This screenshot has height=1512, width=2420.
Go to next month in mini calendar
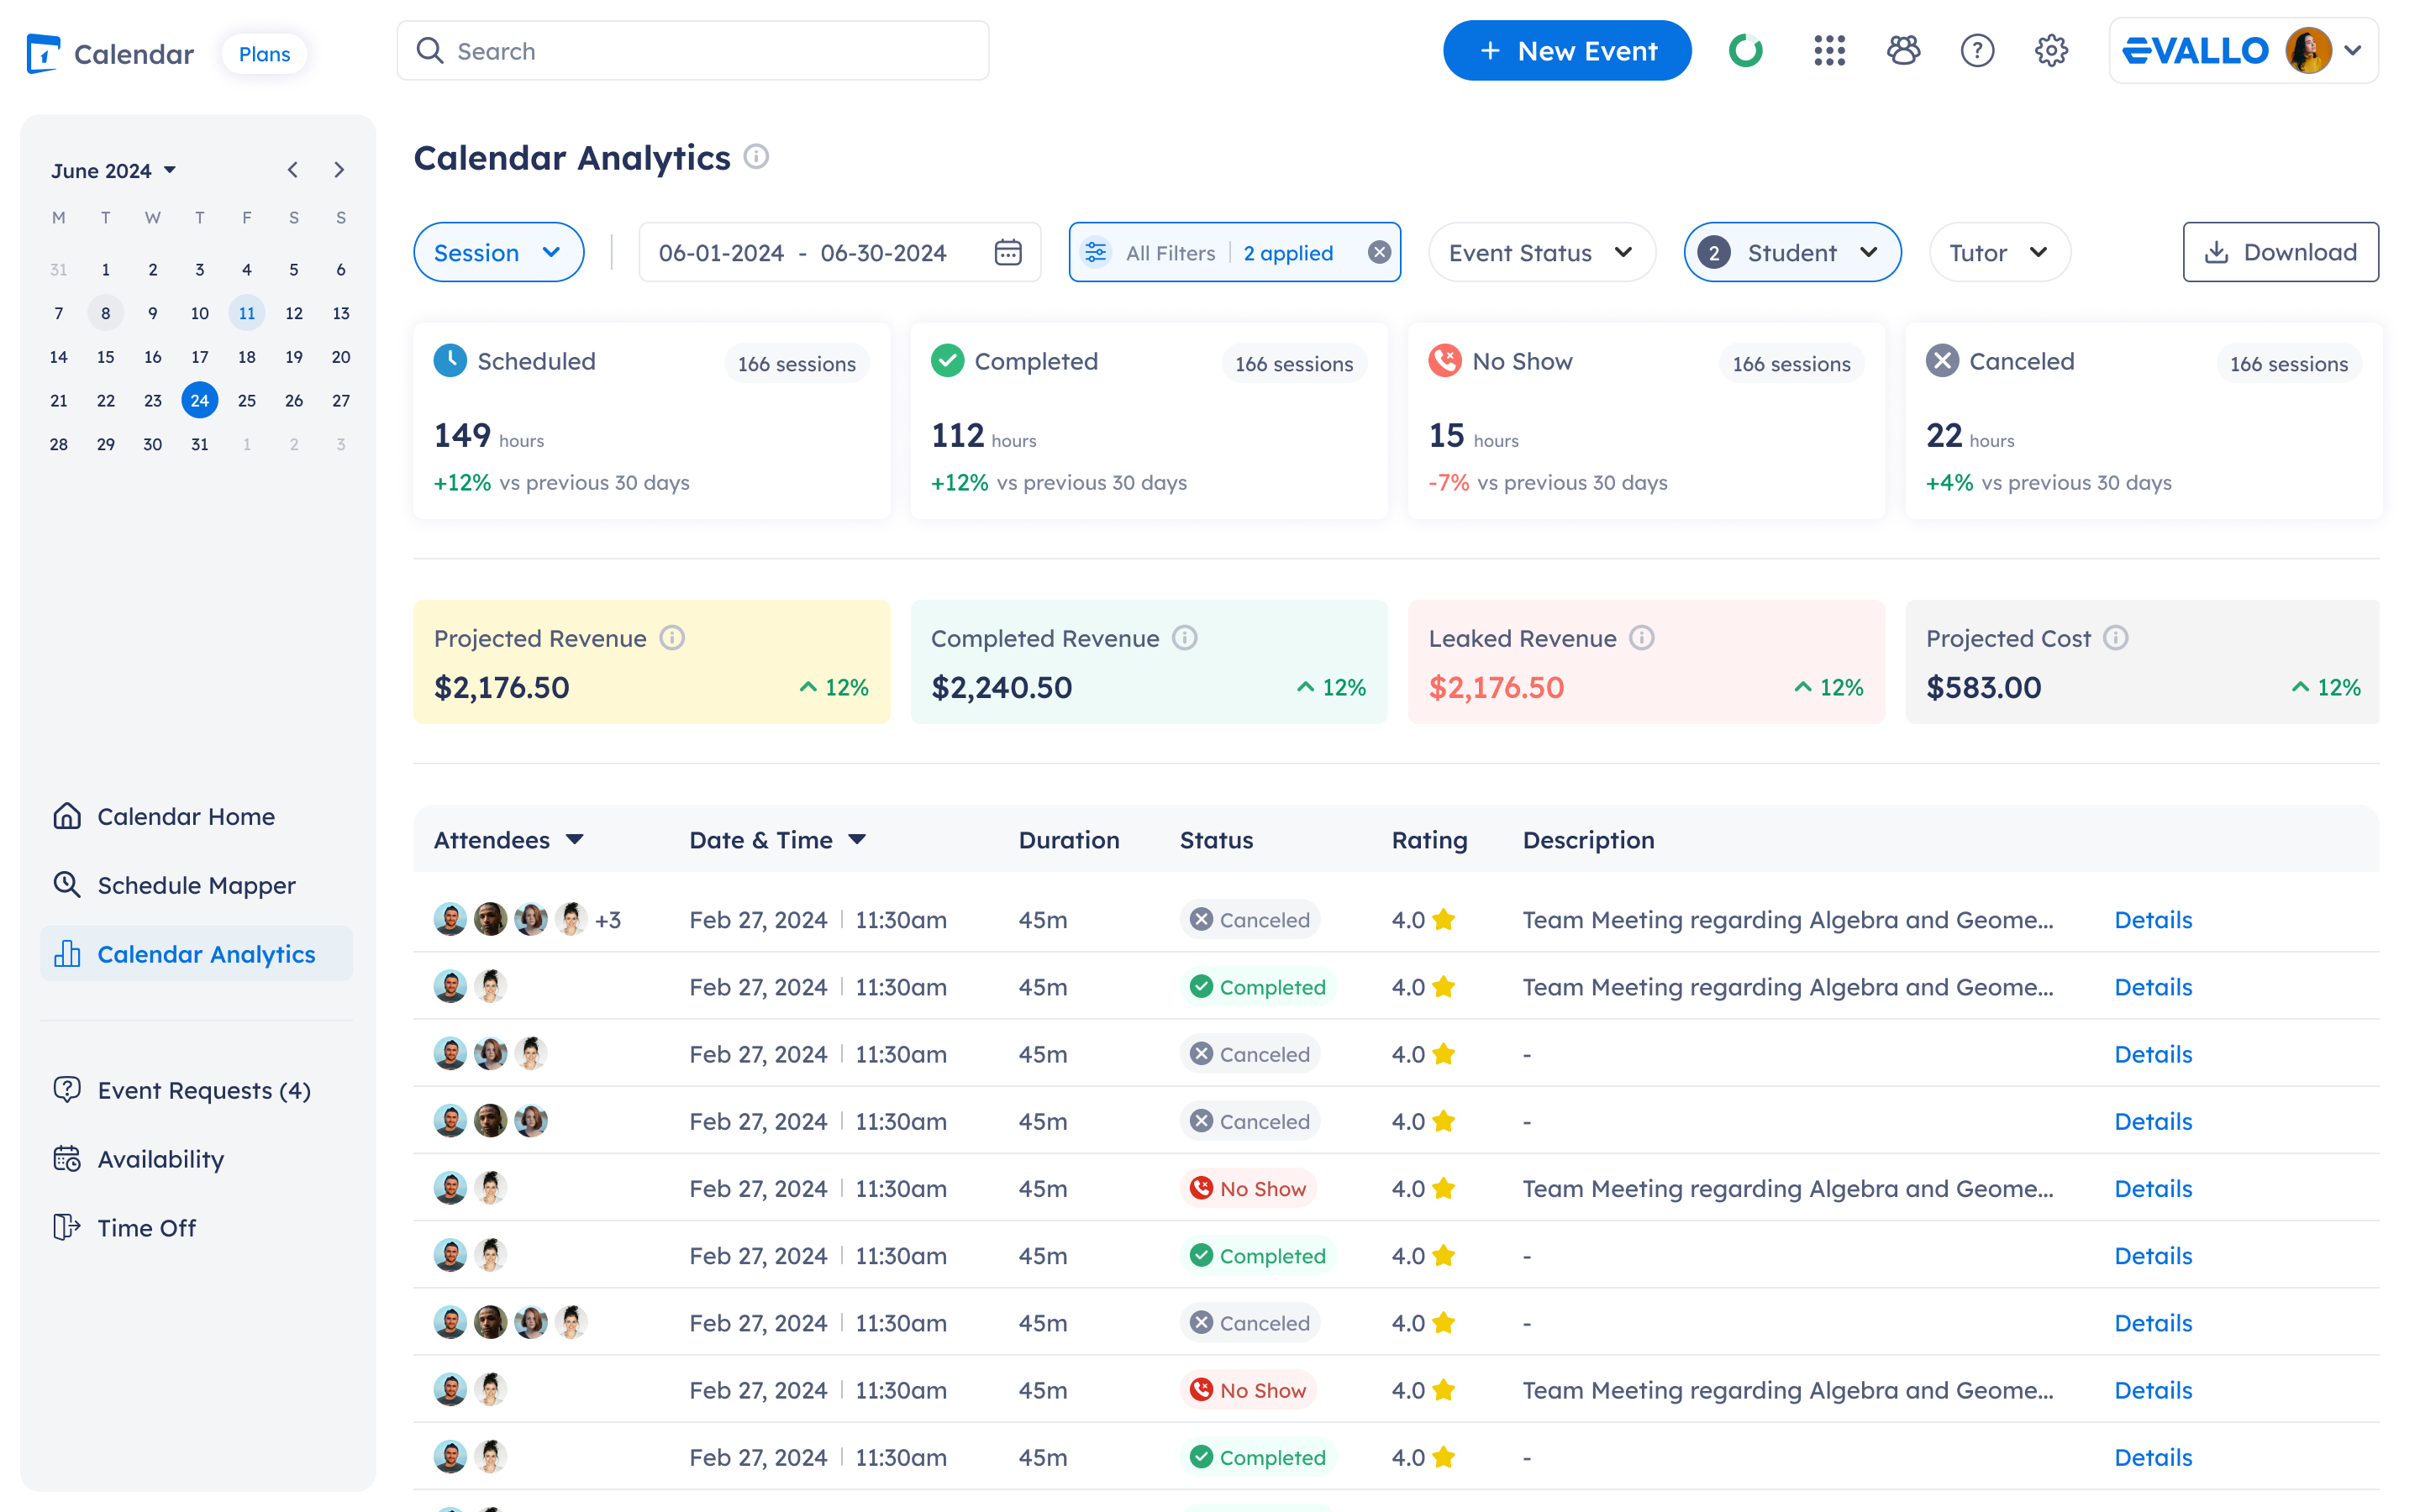[339, 170]
